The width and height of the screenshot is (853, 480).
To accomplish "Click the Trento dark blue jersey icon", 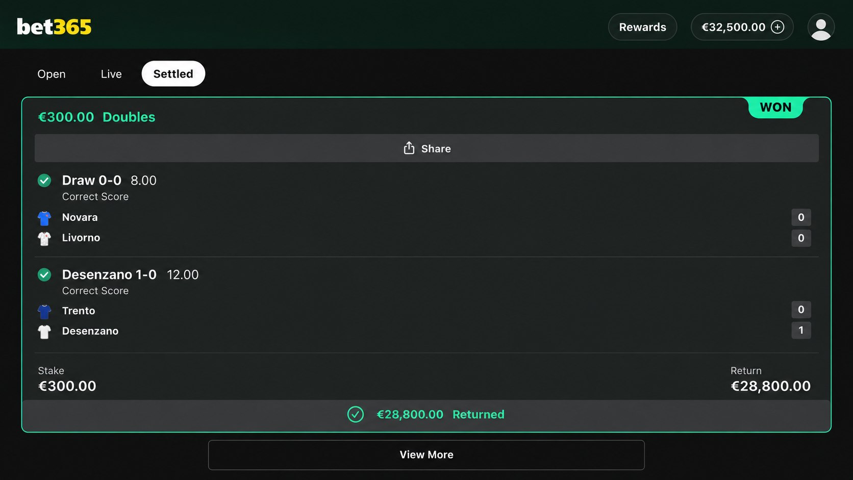I will tap(44, 311).
